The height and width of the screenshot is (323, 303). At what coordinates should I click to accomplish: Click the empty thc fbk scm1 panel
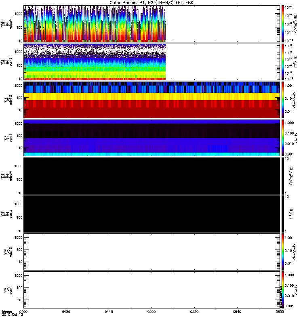(152, 290)
